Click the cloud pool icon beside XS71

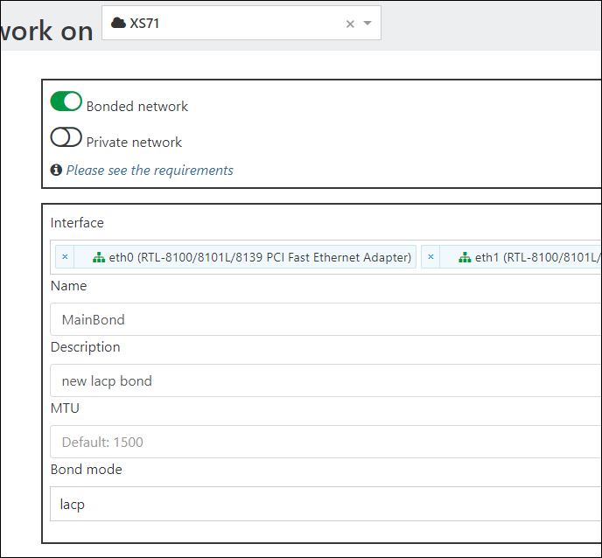118,23
